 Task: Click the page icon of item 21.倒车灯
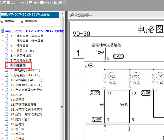7,134
